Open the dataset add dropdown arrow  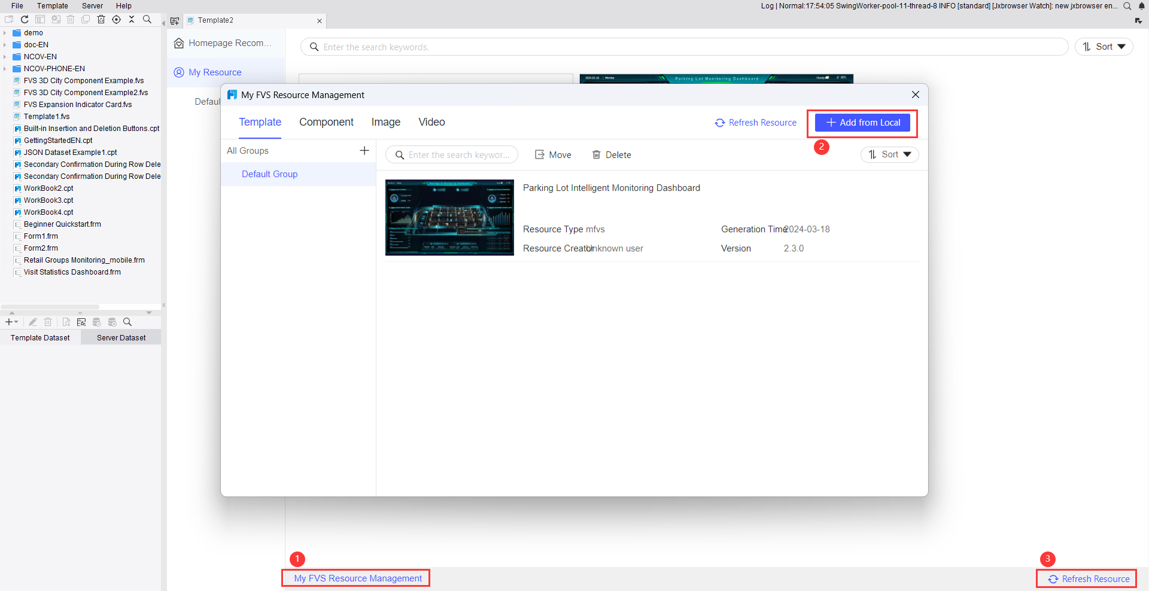[x=17, y=322]
